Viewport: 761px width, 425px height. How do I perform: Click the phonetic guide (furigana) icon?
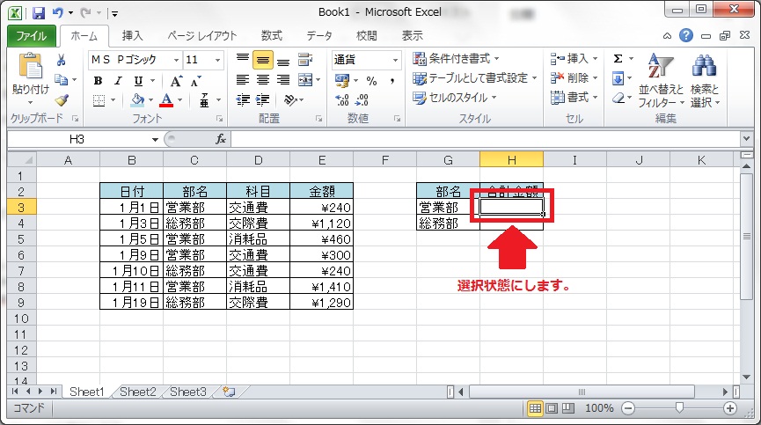[x=204, y=100]
